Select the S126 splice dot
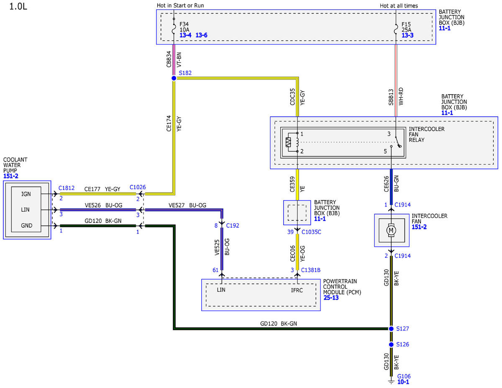The image size is (502, 388). (x=391, y=344)
